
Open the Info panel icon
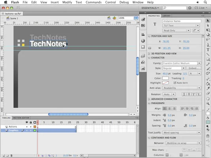(x=143, y=41)
